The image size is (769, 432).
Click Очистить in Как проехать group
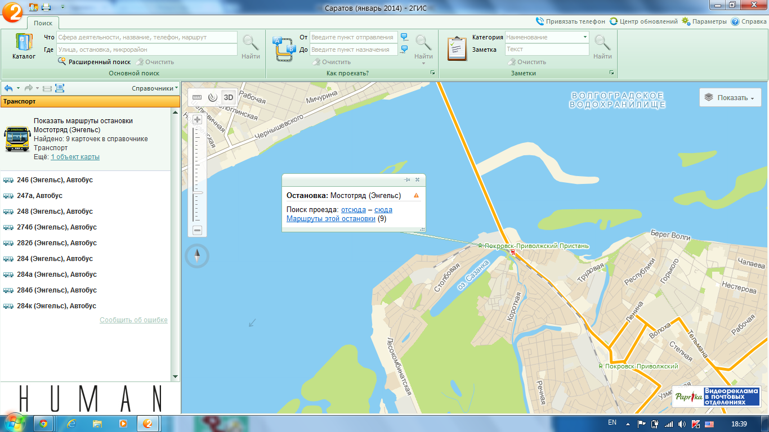(332, 62)
